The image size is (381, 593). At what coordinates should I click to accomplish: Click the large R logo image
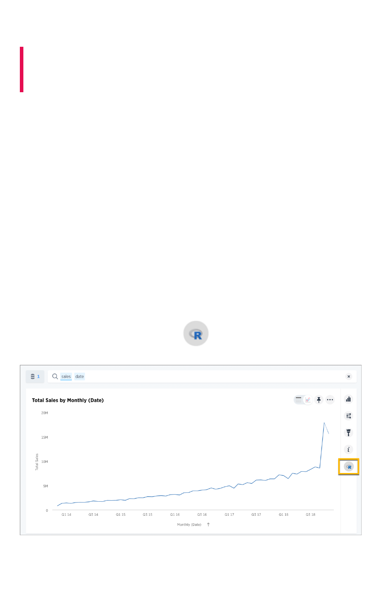point(196,334)
